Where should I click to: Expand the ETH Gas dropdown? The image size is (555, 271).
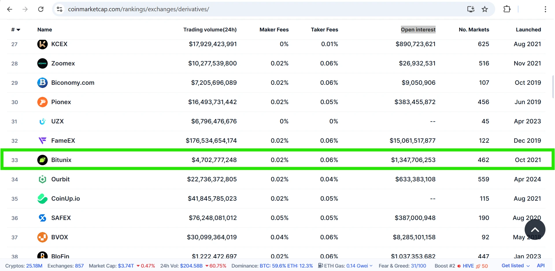371,266
